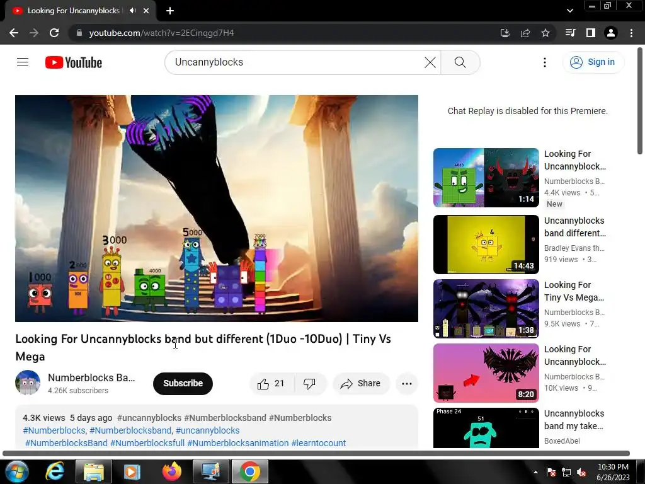Expand the tab search dropdown arrow
Viewport: 645px width, 484px height.
569,11
